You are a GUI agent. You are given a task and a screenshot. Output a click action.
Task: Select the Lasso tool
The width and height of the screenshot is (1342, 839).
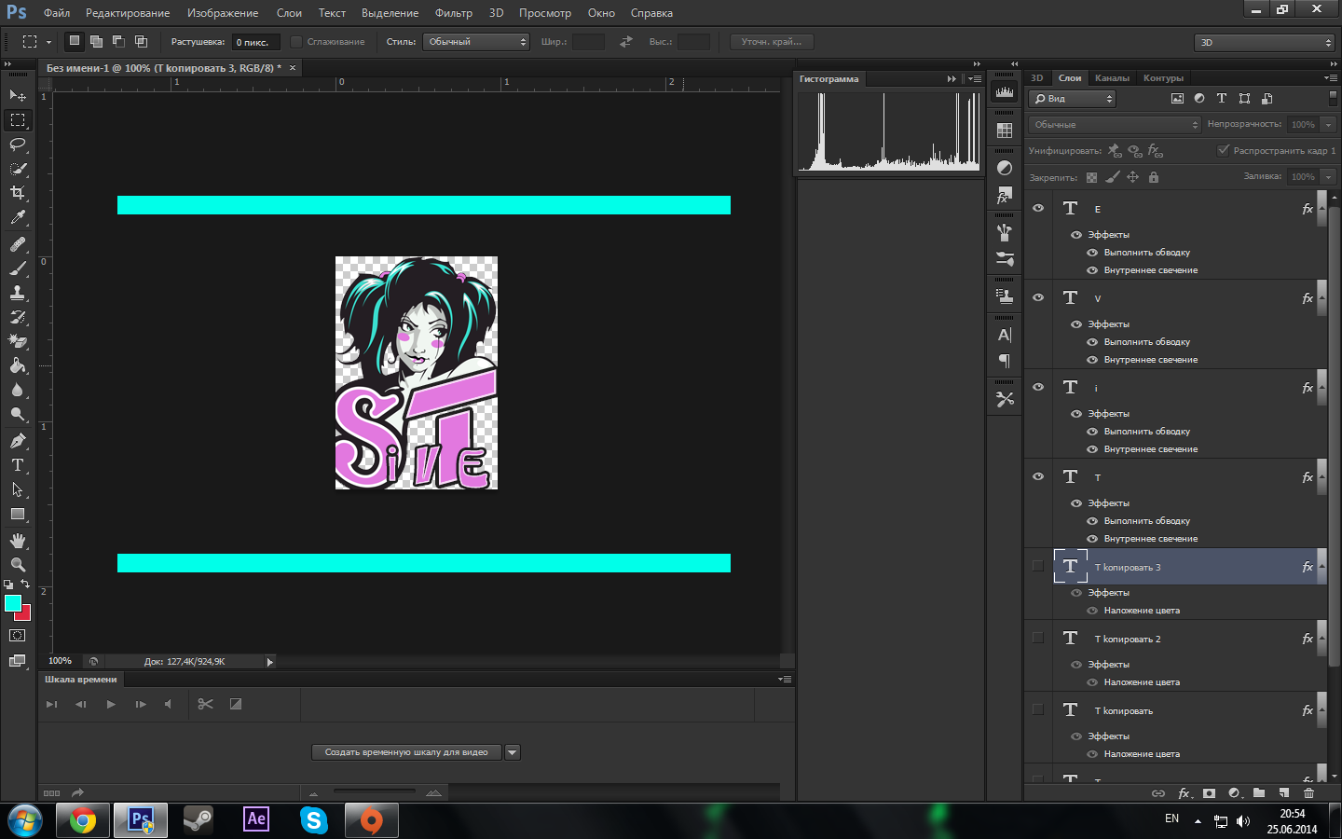(18, 144)
